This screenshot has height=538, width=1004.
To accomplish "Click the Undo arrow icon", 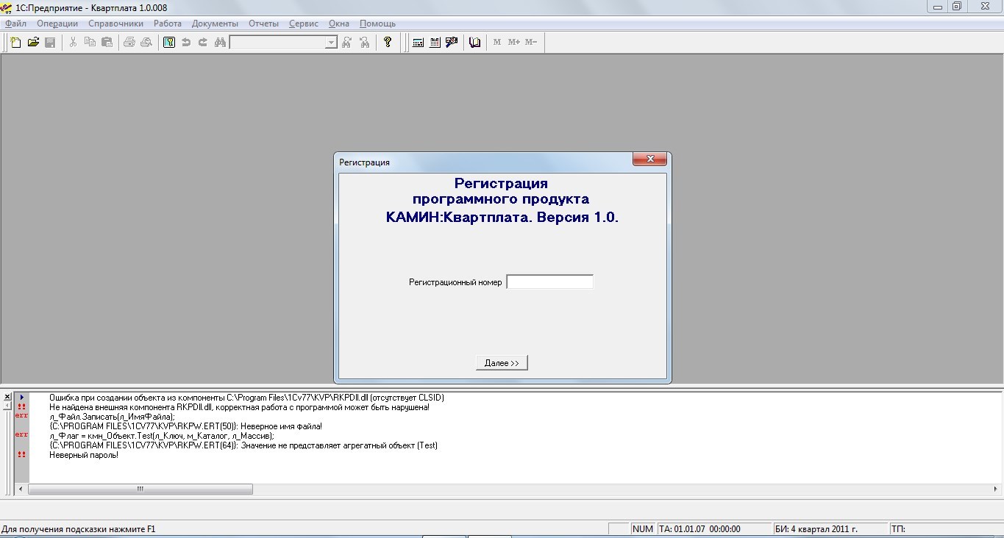I will pyautogui.click(x=186, y=43).
